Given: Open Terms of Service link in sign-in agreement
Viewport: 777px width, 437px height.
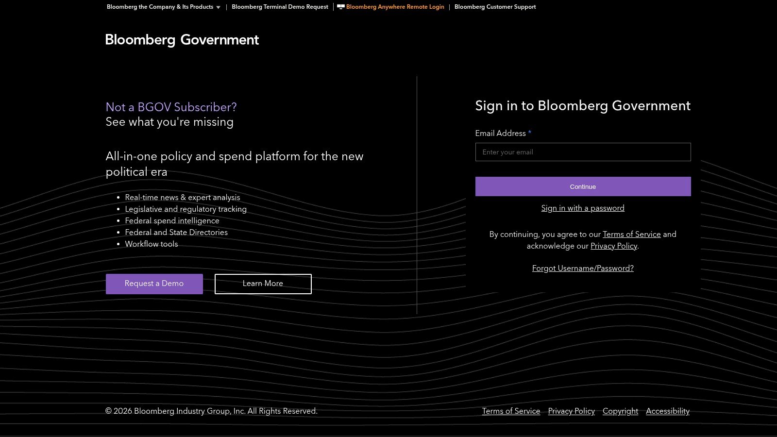Looking at the screenshot, I should point(632,235).
